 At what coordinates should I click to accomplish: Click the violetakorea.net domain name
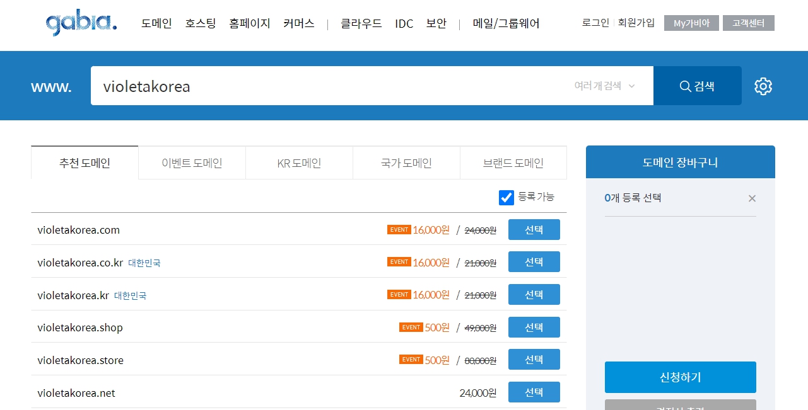[x=76, y=393]
